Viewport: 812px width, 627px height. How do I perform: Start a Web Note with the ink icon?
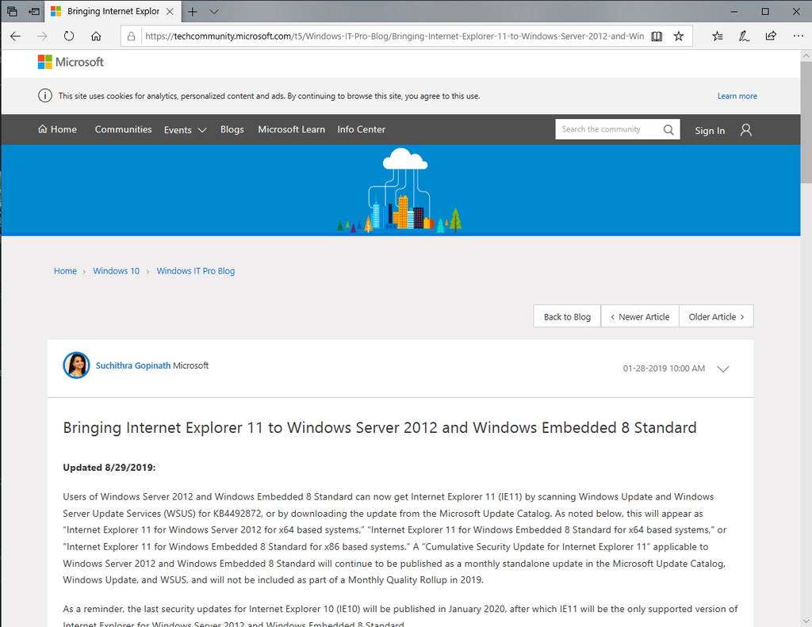(743, 36)
